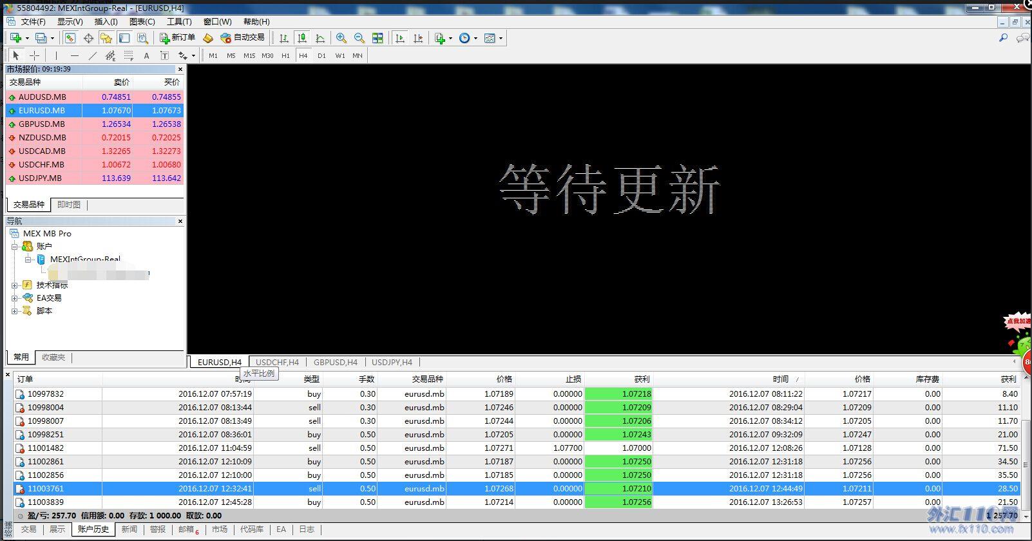Open the 工具(T) menu
Viewport: 1032px width, 541px height.
click(179, 22)
